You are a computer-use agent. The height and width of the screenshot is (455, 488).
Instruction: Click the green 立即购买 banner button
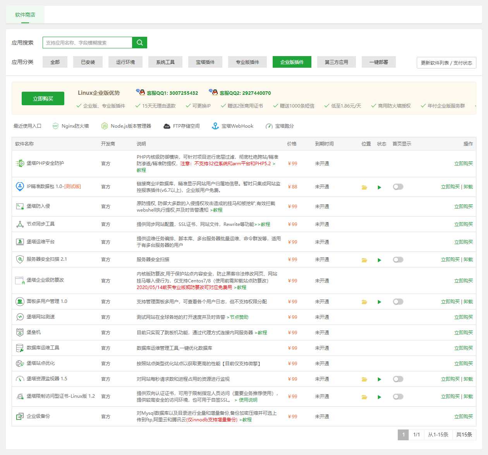(x=43, y=99)
